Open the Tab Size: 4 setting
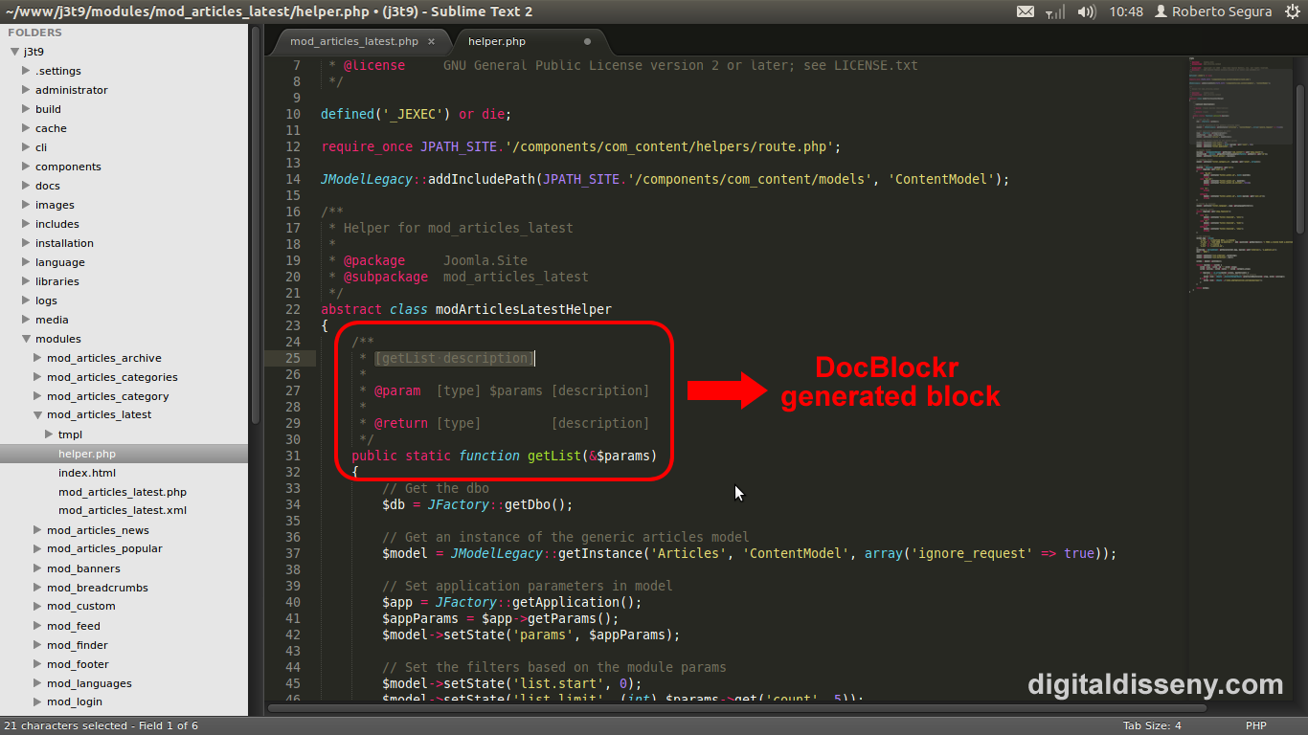The width and height of the screenshot is (1308, 735). point(1152,725)
